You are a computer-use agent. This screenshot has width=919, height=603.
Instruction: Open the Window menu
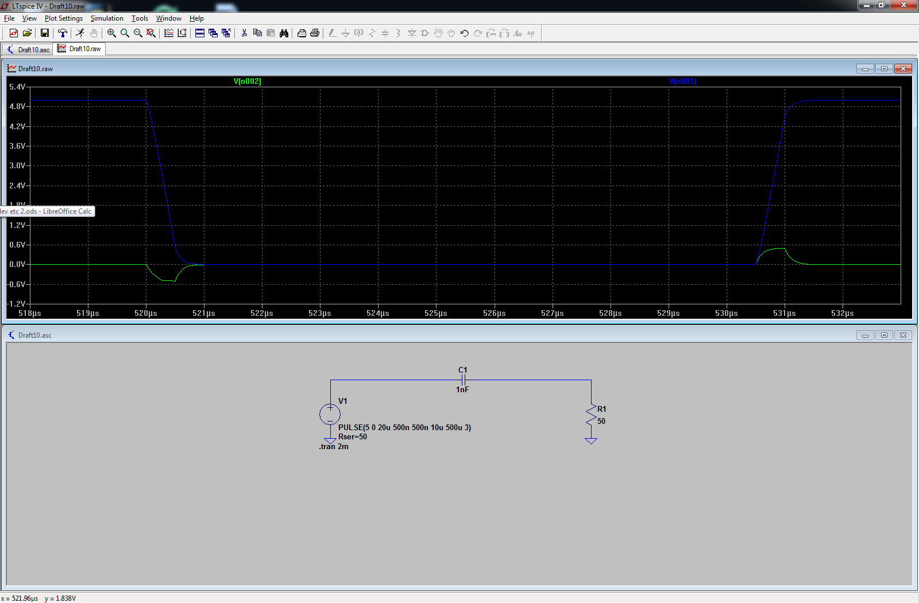(169, 18)
